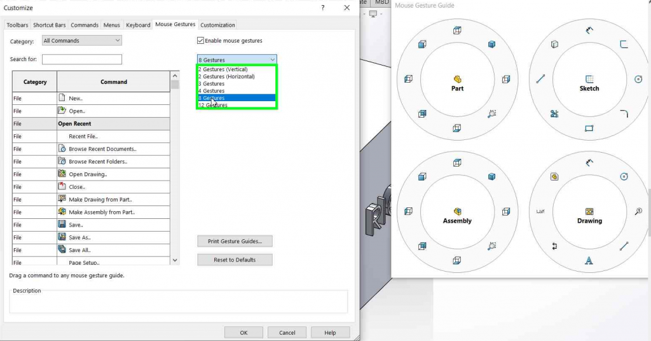
Task: Open the Shortcut Bars tab
Action: tap(50, 25)
